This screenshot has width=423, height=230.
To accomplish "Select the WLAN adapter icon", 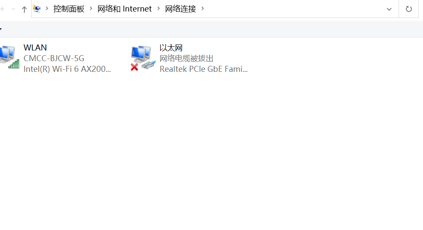I will coord(10,57).
